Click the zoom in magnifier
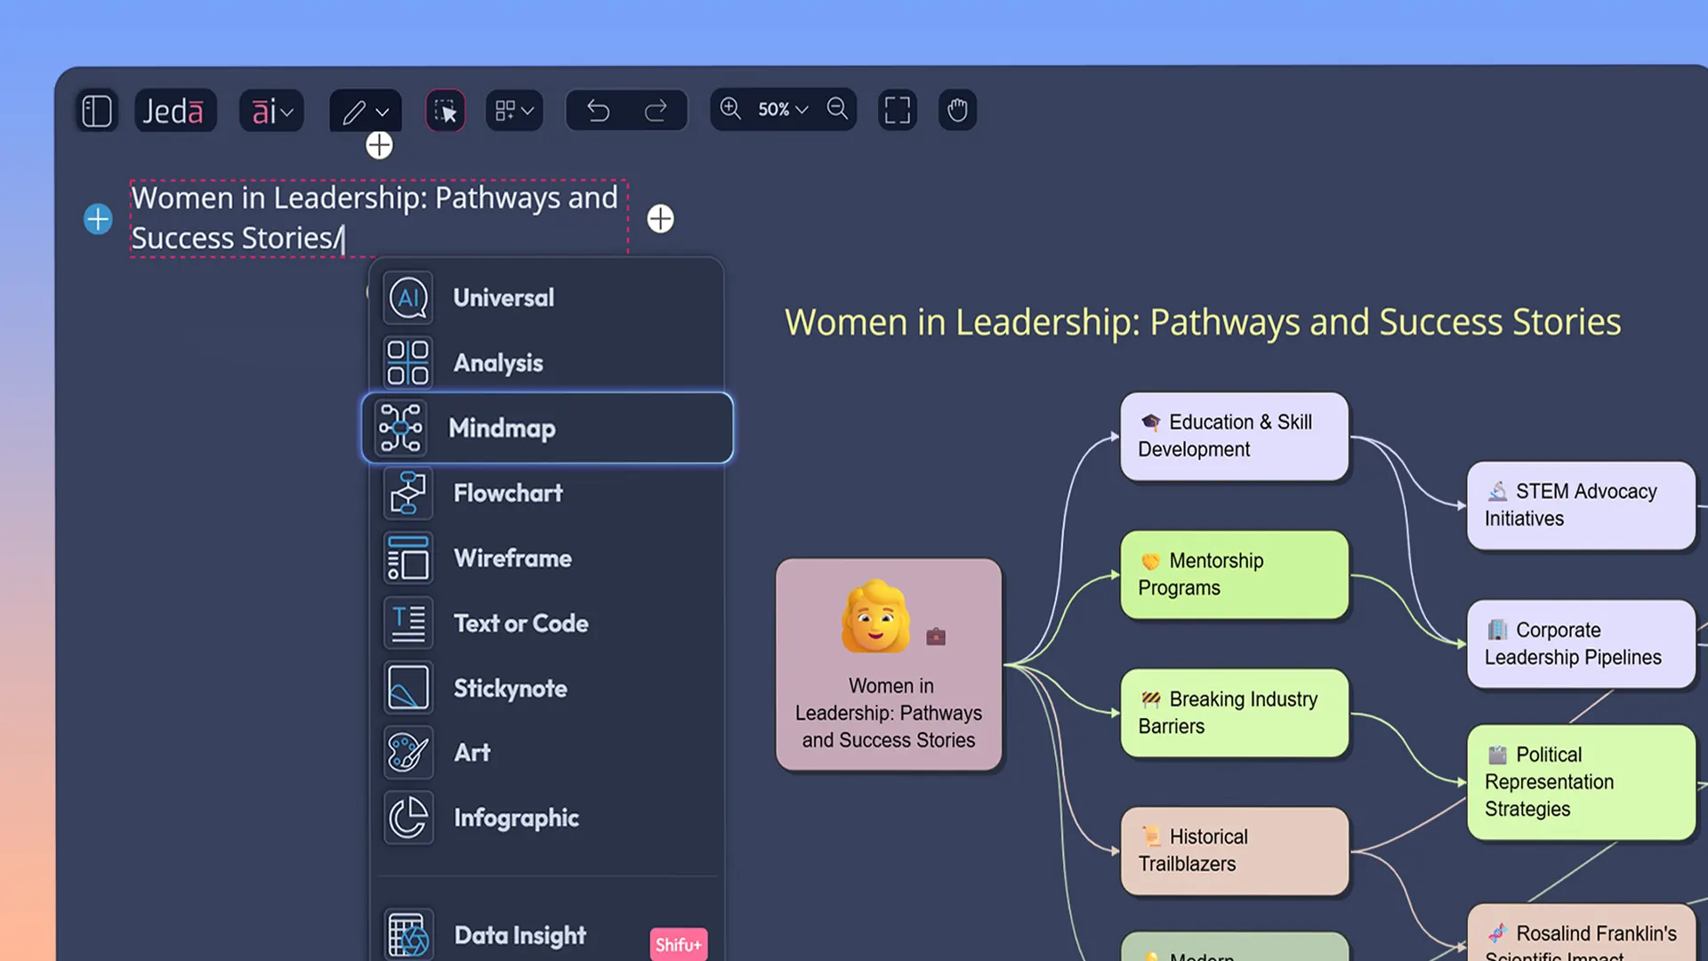The image size is (1708, 961). (730, 109)
